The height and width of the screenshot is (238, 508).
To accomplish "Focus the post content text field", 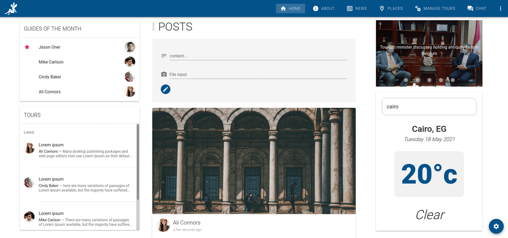I will click(258, 56).
